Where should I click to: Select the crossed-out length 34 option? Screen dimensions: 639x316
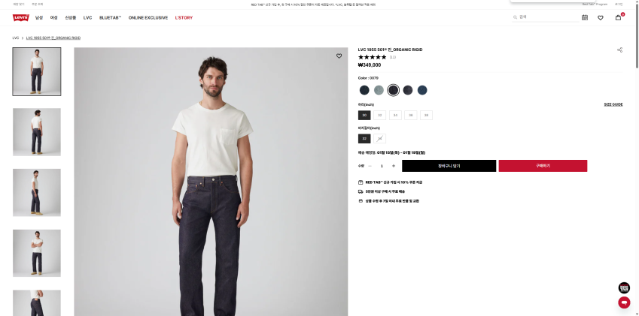380,139
